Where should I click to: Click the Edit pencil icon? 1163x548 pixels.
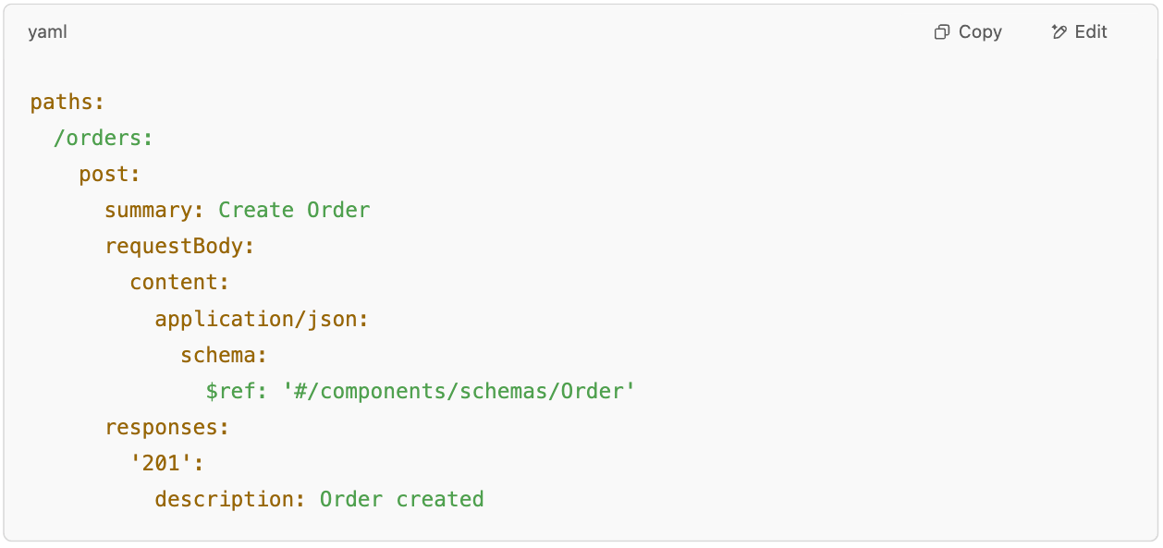[1059, 32]
